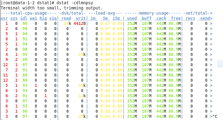Screen dimensions: 223x120
Task: Select the 'recv' network column header
Action: (x=189, y=18)
